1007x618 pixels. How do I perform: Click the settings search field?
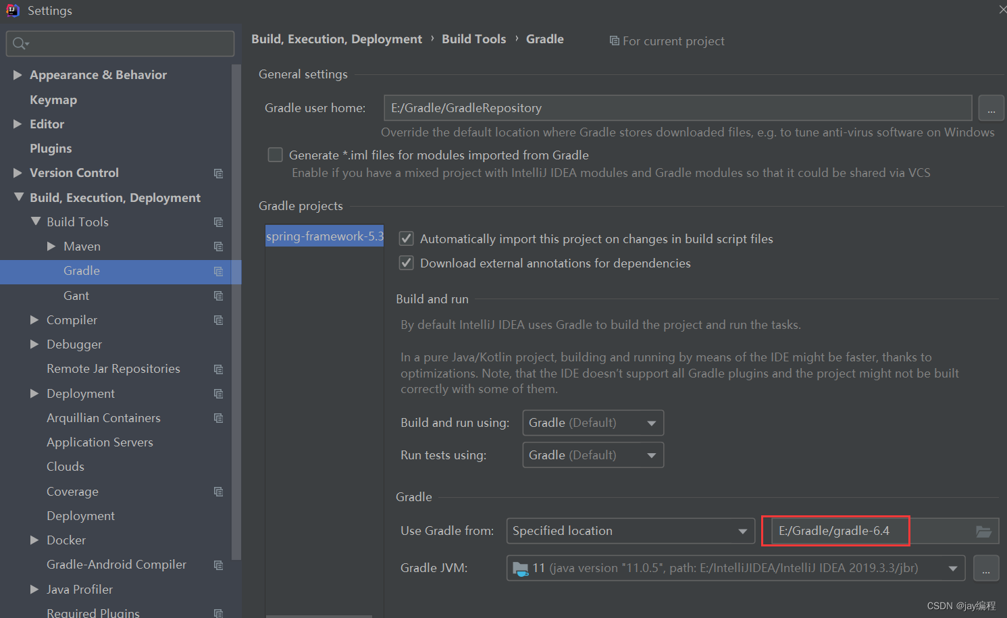point(120,44)
